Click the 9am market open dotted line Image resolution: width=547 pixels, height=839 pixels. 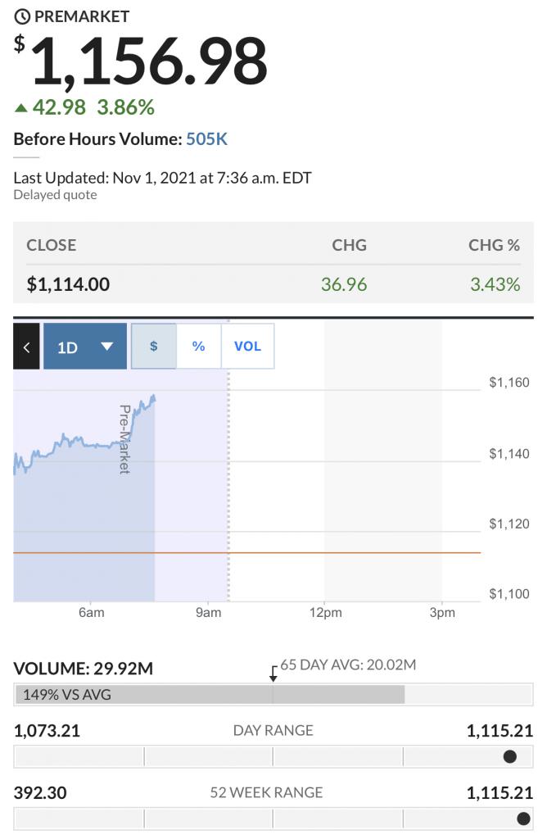(x=228, y=460)
